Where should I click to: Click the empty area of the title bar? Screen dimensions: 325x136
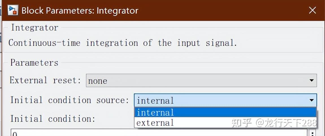pos(220,10)
